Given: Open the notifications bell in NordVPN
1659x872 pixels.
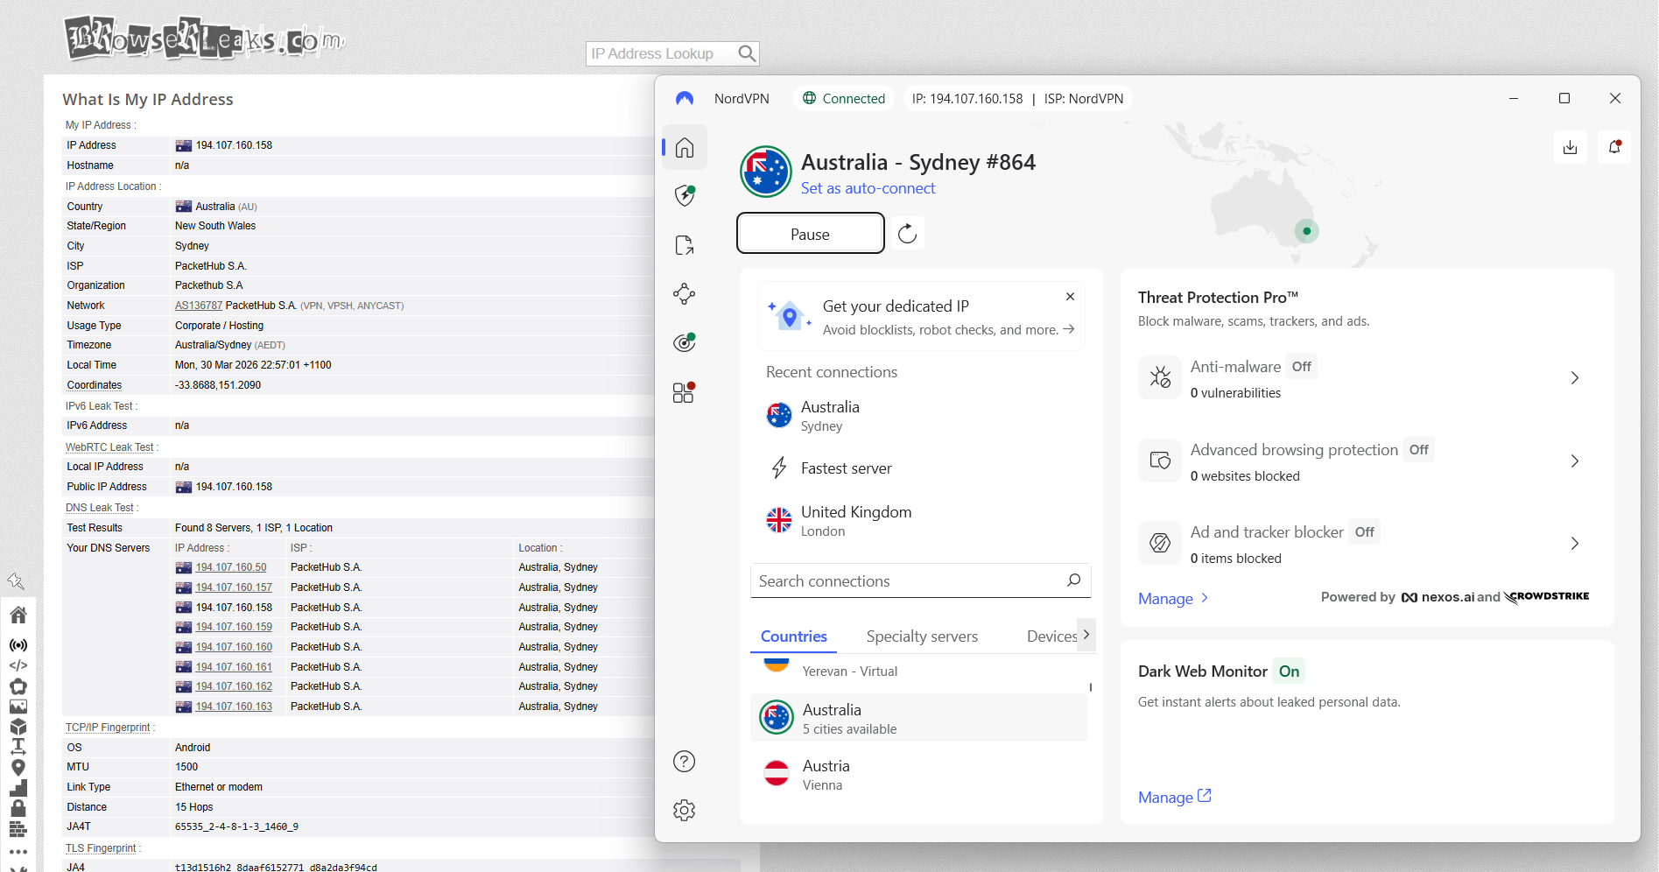Looking at the screenshot, I should coord(1614,147).
